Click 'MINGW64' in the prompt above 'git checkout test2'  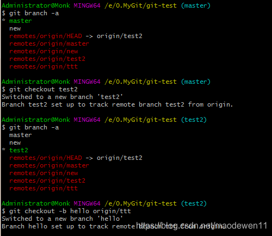click(x=87, y=82)
